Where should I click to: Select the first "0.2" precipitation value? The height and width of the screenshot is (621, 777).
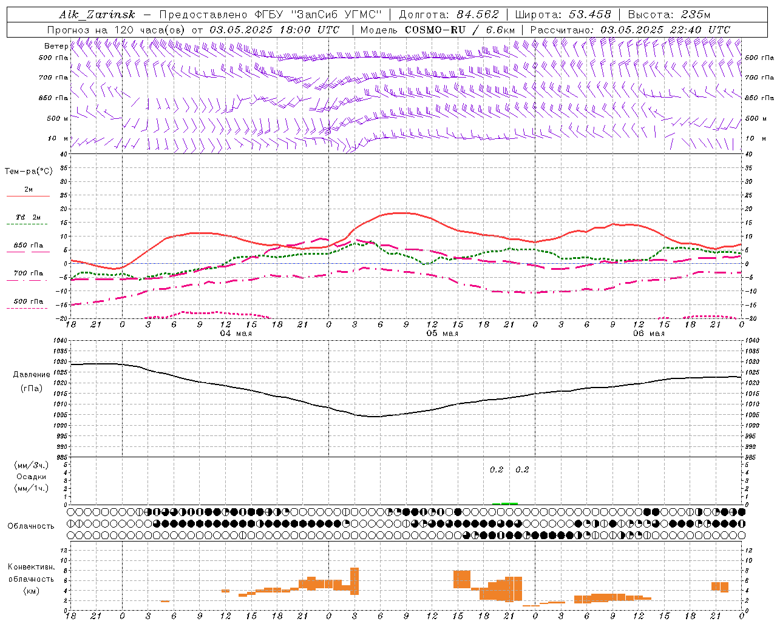pos(497,469)
